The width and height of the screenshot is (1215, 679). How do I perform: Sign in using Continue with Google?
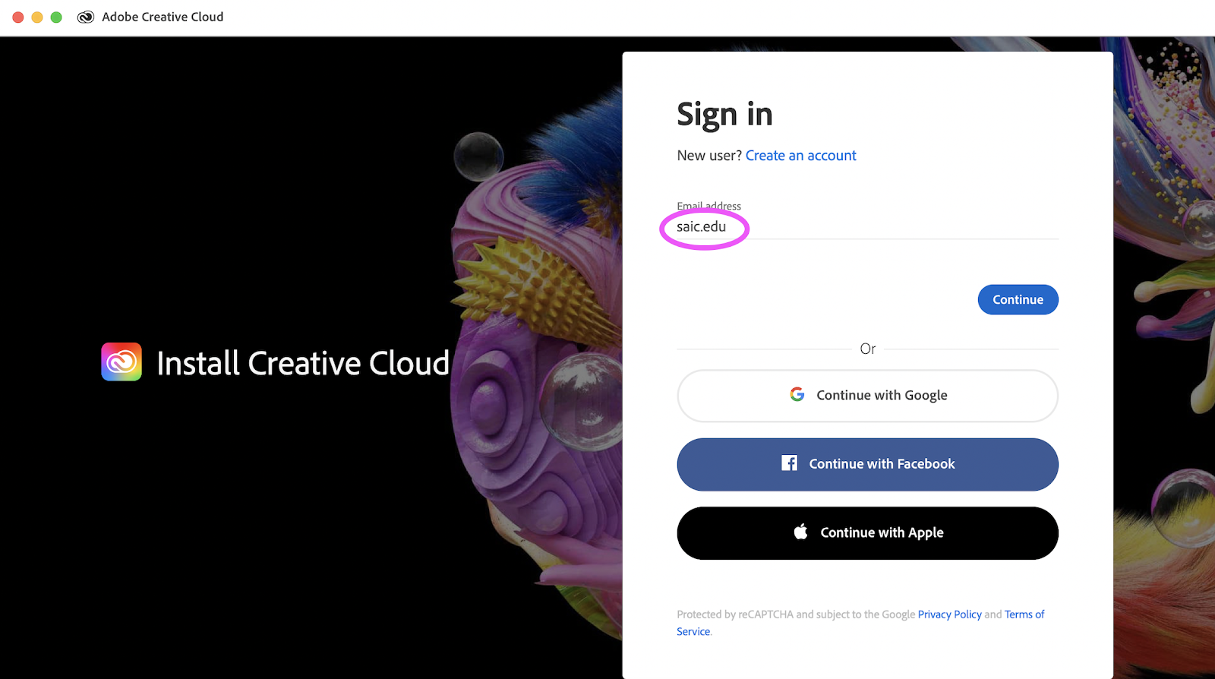pyautogui.click(x=867, y=396)
